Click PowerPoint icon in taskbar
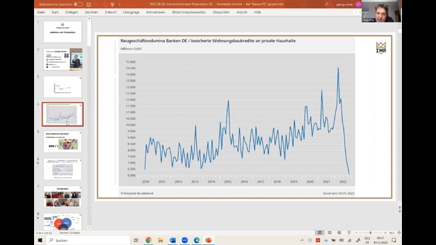436x245 pixels. coord(208,240)
